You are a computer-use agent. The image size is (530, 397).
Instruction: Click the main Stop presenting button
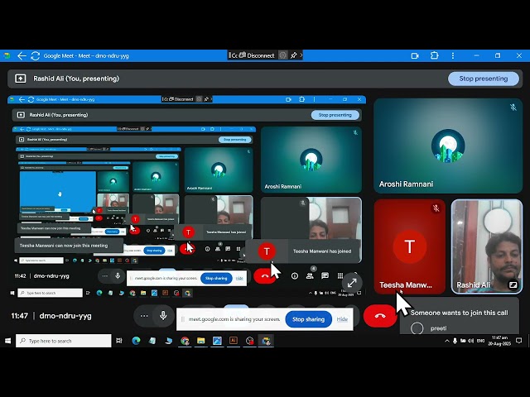point(484,79)
